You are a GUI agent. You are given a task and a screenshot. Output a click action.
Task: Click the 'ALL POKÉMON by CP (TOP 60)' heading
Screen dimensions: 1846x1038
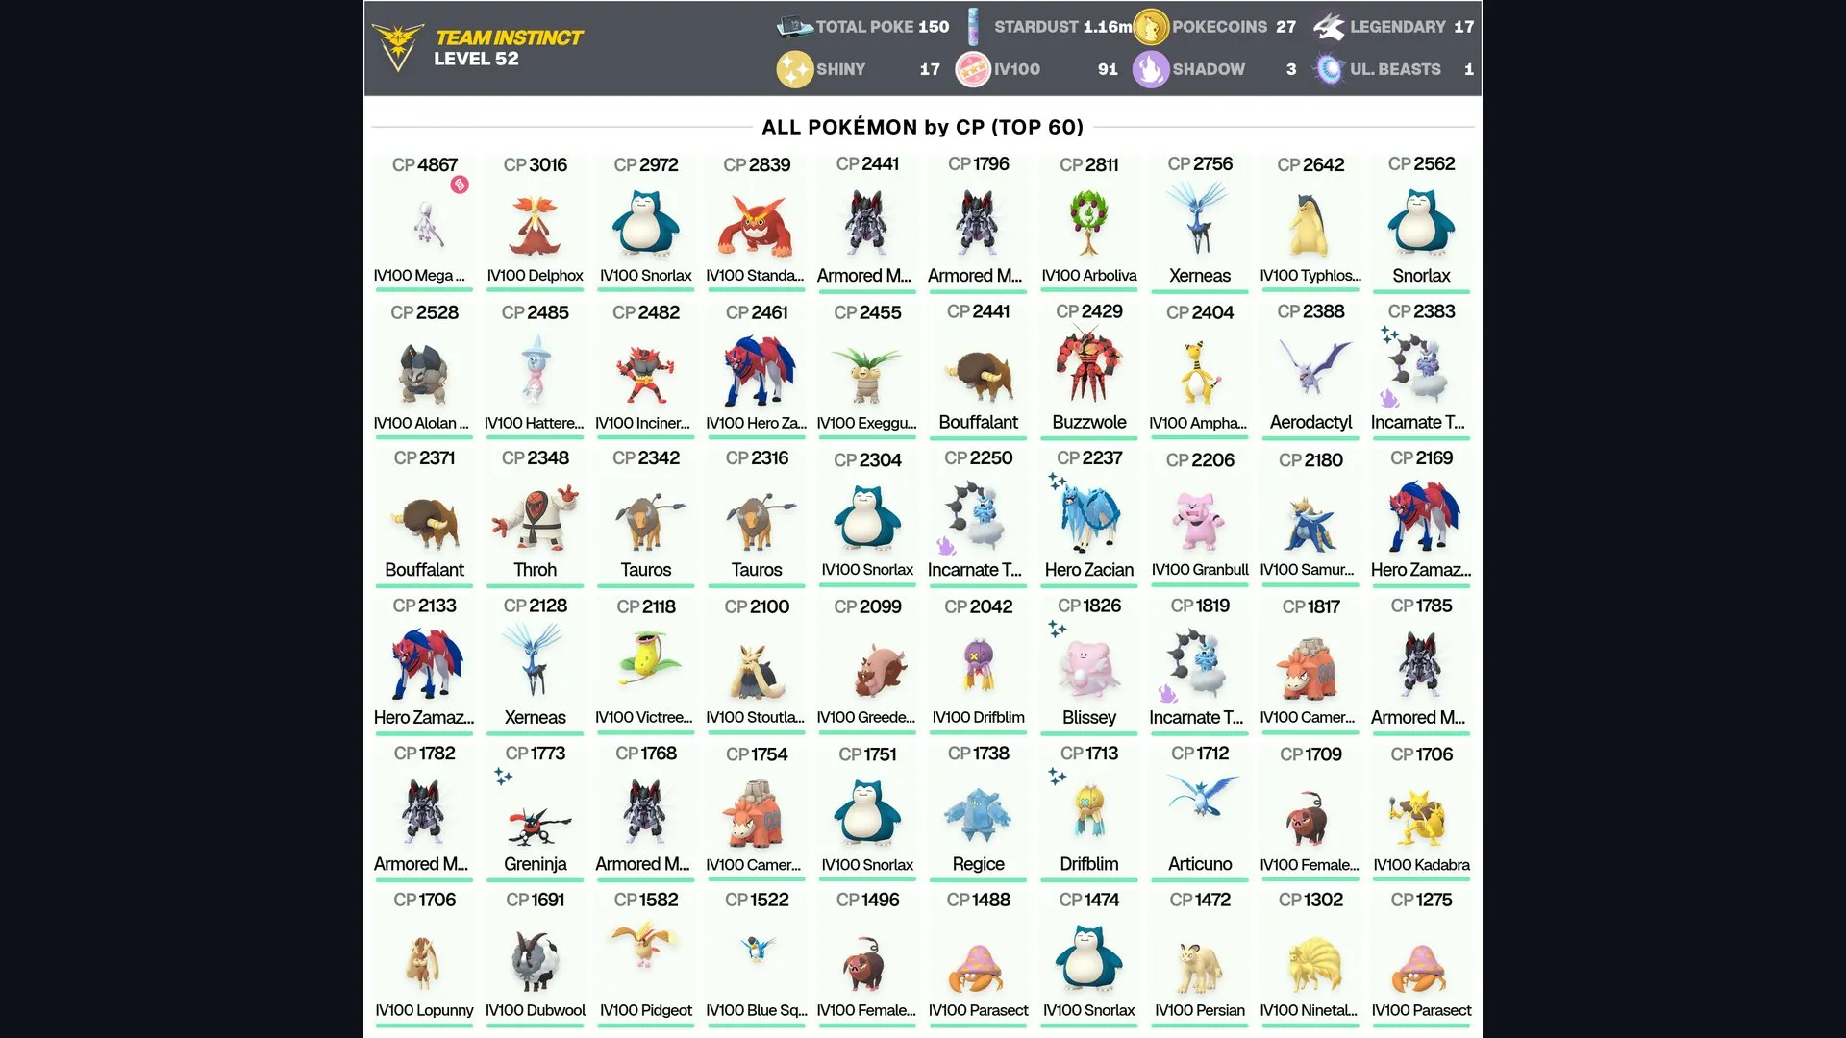(x=923, y=127)
